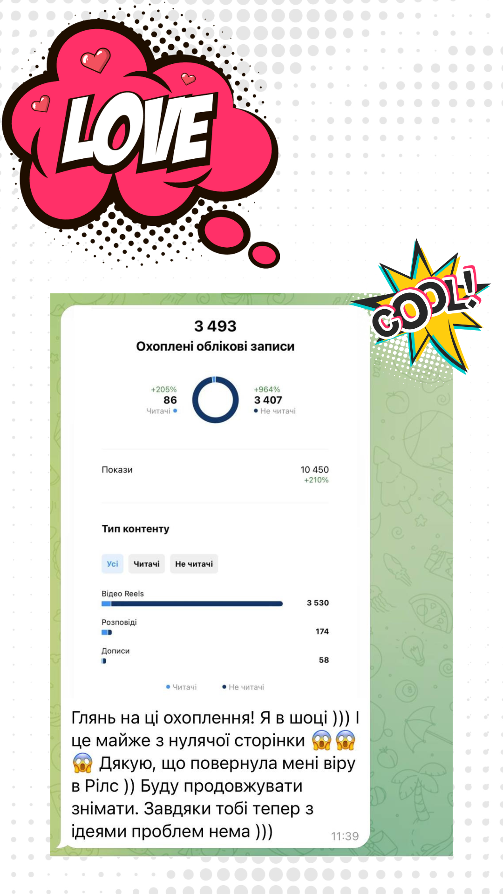The image size is (503, 894).
Task: Click the Розповіді bar indicator
Action: (x=107, y=632)
